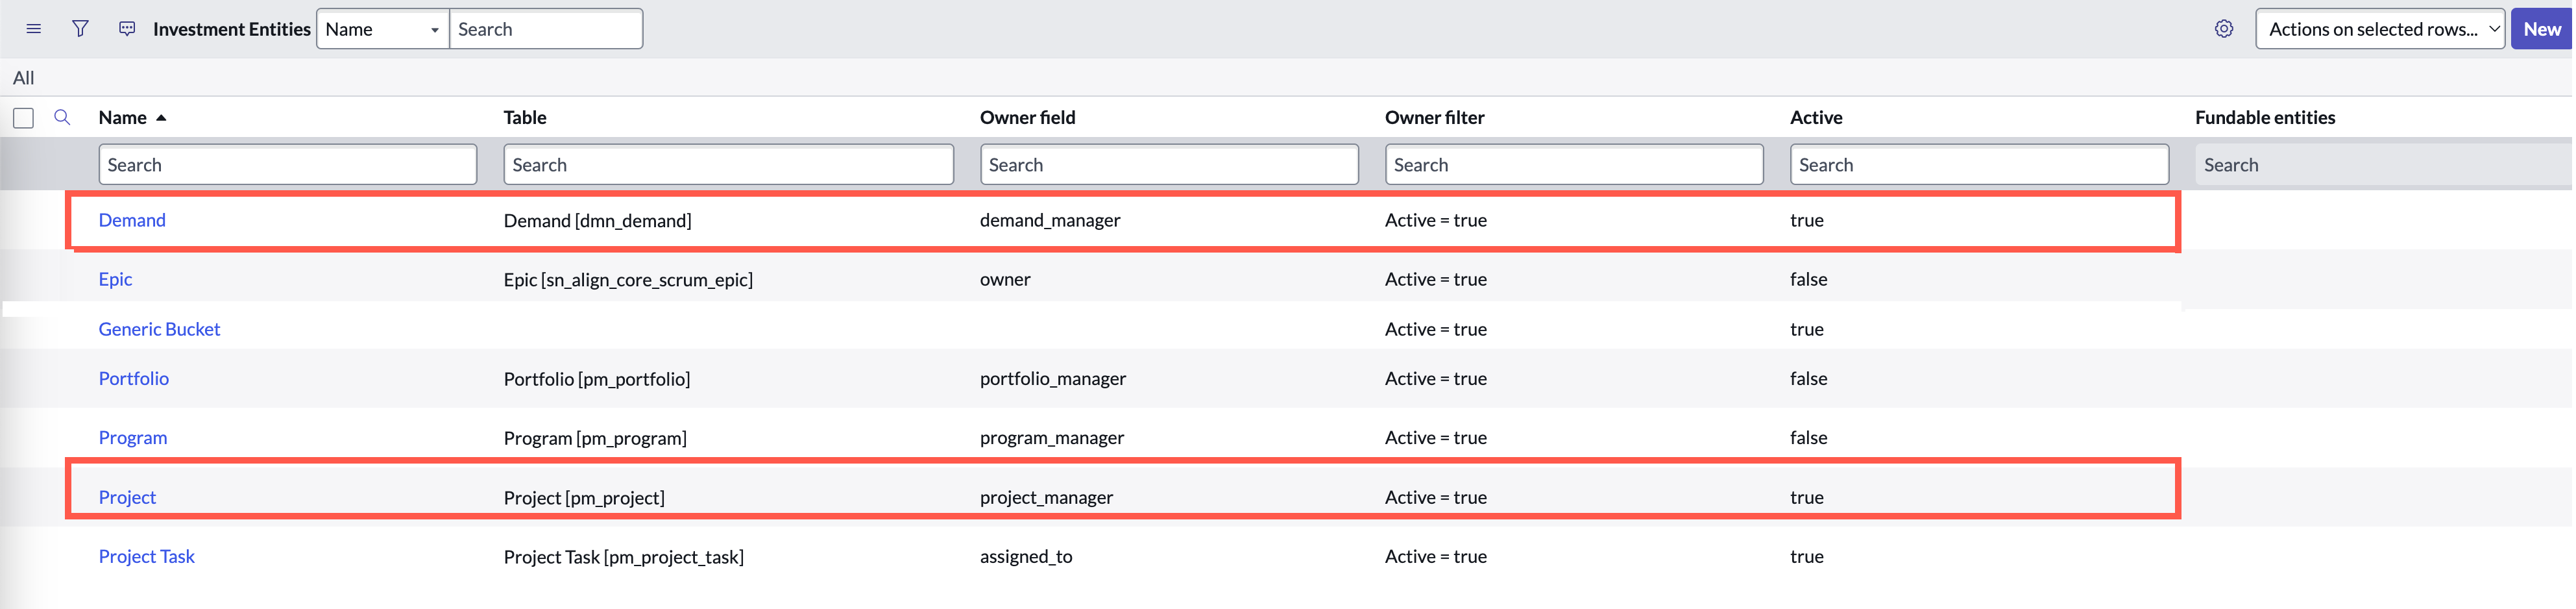Click 'Active = true' in the Project Task row
This screenshot has width=2576, height=609.
(x=1436, y=557)
